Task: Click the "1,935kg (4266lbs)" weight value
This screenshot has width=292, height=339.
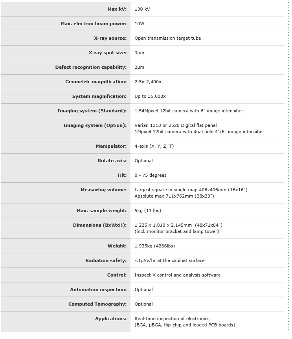Action: [x=154, y=246]
